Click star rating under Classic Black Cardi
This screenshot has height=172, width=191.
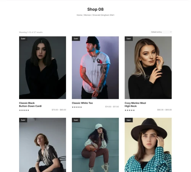[24, 110]
